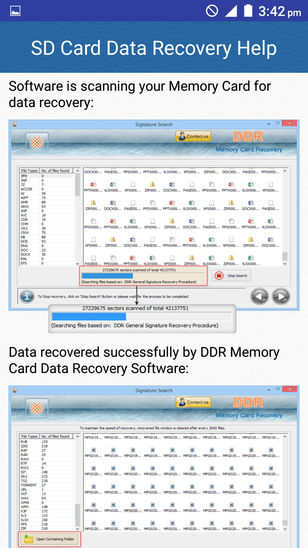This screenshot has width=308, height=548.
Task: Click the orange pattern logo in second window
Action: pyautogui.click(x=37, y=408)
